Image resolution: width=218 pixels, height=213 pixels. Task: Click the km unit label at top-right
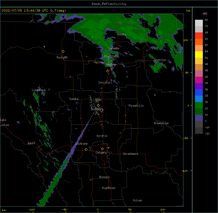click(188, 11)
